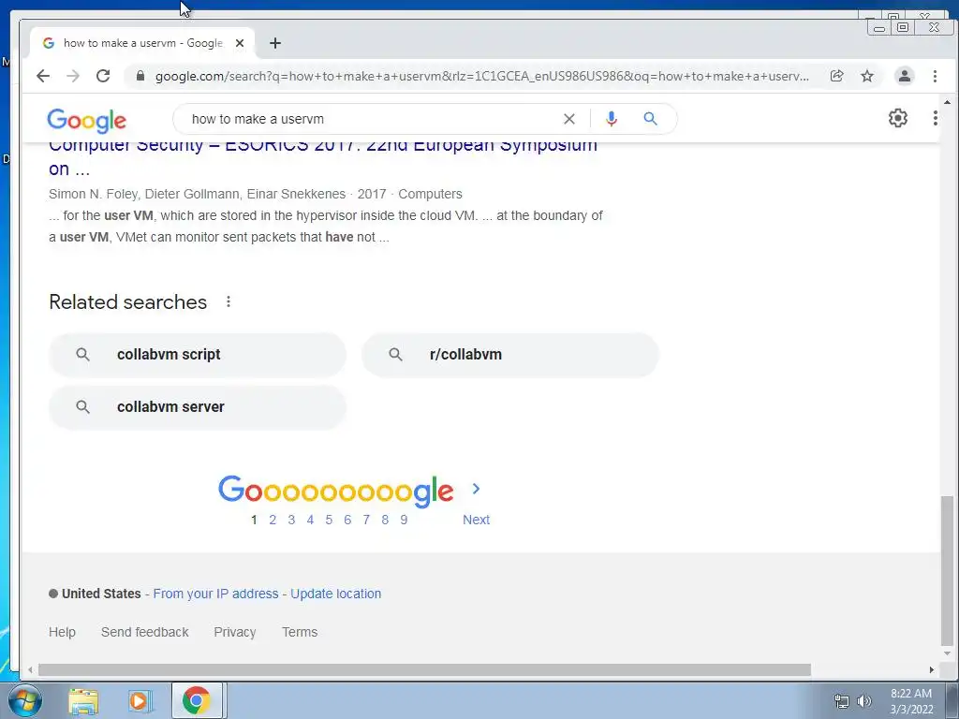
Task: Click 'Send feedback' in footer
Action: click(144, 632)
